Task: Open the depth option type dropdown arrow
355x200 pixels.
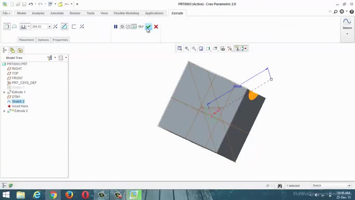Action: point(29,26)
